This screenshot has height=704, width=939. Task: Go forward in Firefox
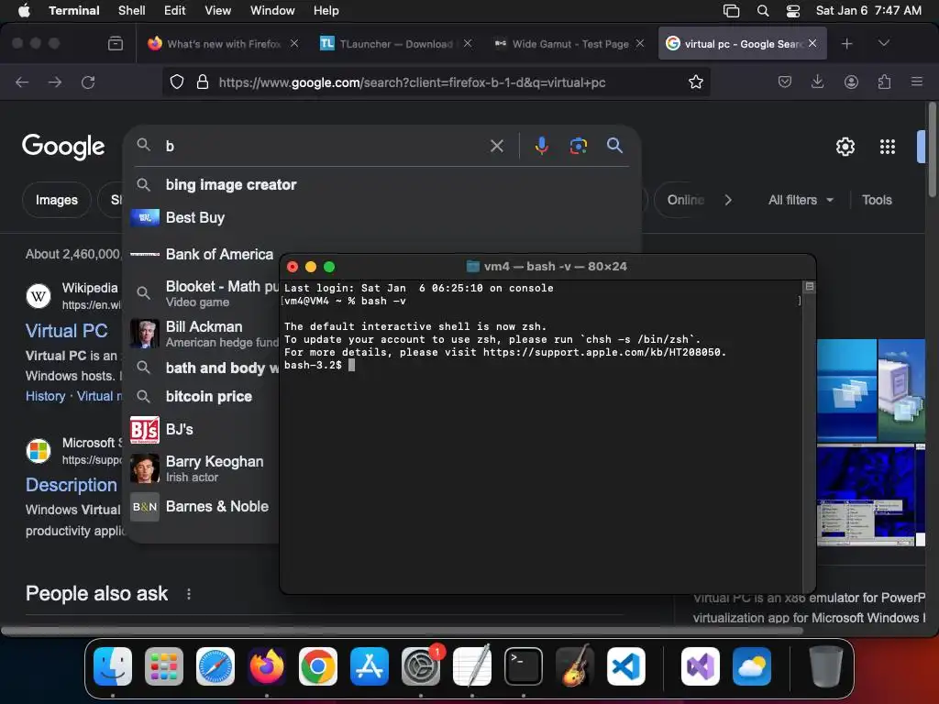(55, 82)
